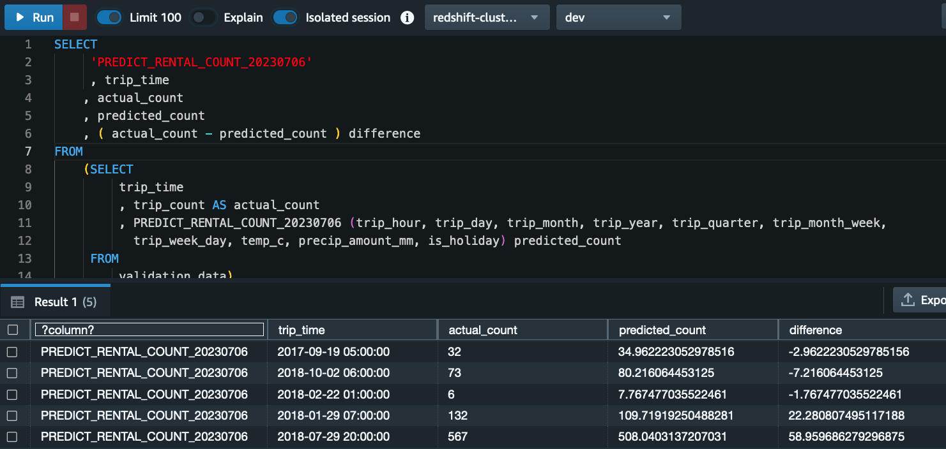Viewport: 946px width, 449px height.
Task: Enable the Explain toggle
Action: click(x=203, y=17)
